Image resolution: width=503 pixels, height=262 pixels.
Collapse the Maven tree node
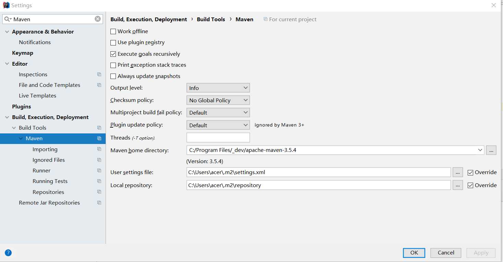click(21, 139)
